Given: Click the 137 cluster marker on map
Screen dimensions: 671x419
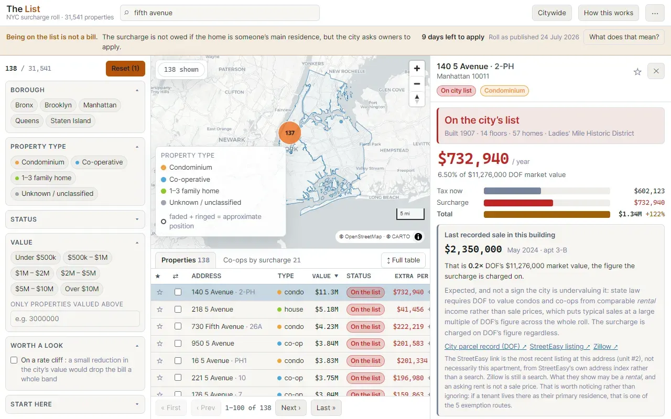Looking at the screenshot, I should click(290, 133).
